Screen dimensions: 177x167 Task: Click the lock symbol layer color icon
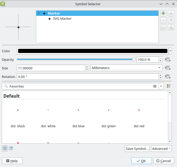click(x=171, y=27)
